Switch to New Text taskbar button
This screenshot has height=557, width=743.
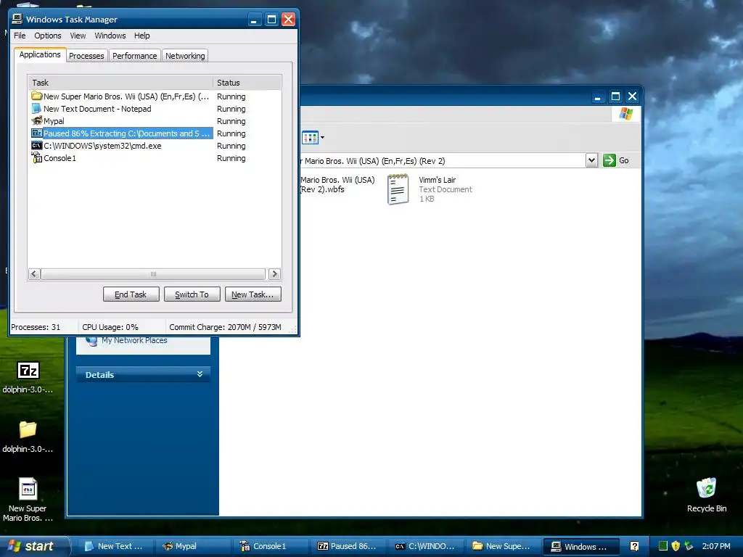click(115, 546)
